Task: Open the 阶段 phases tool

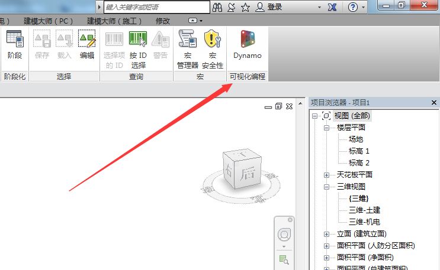Action: click(x=14, y=45)
